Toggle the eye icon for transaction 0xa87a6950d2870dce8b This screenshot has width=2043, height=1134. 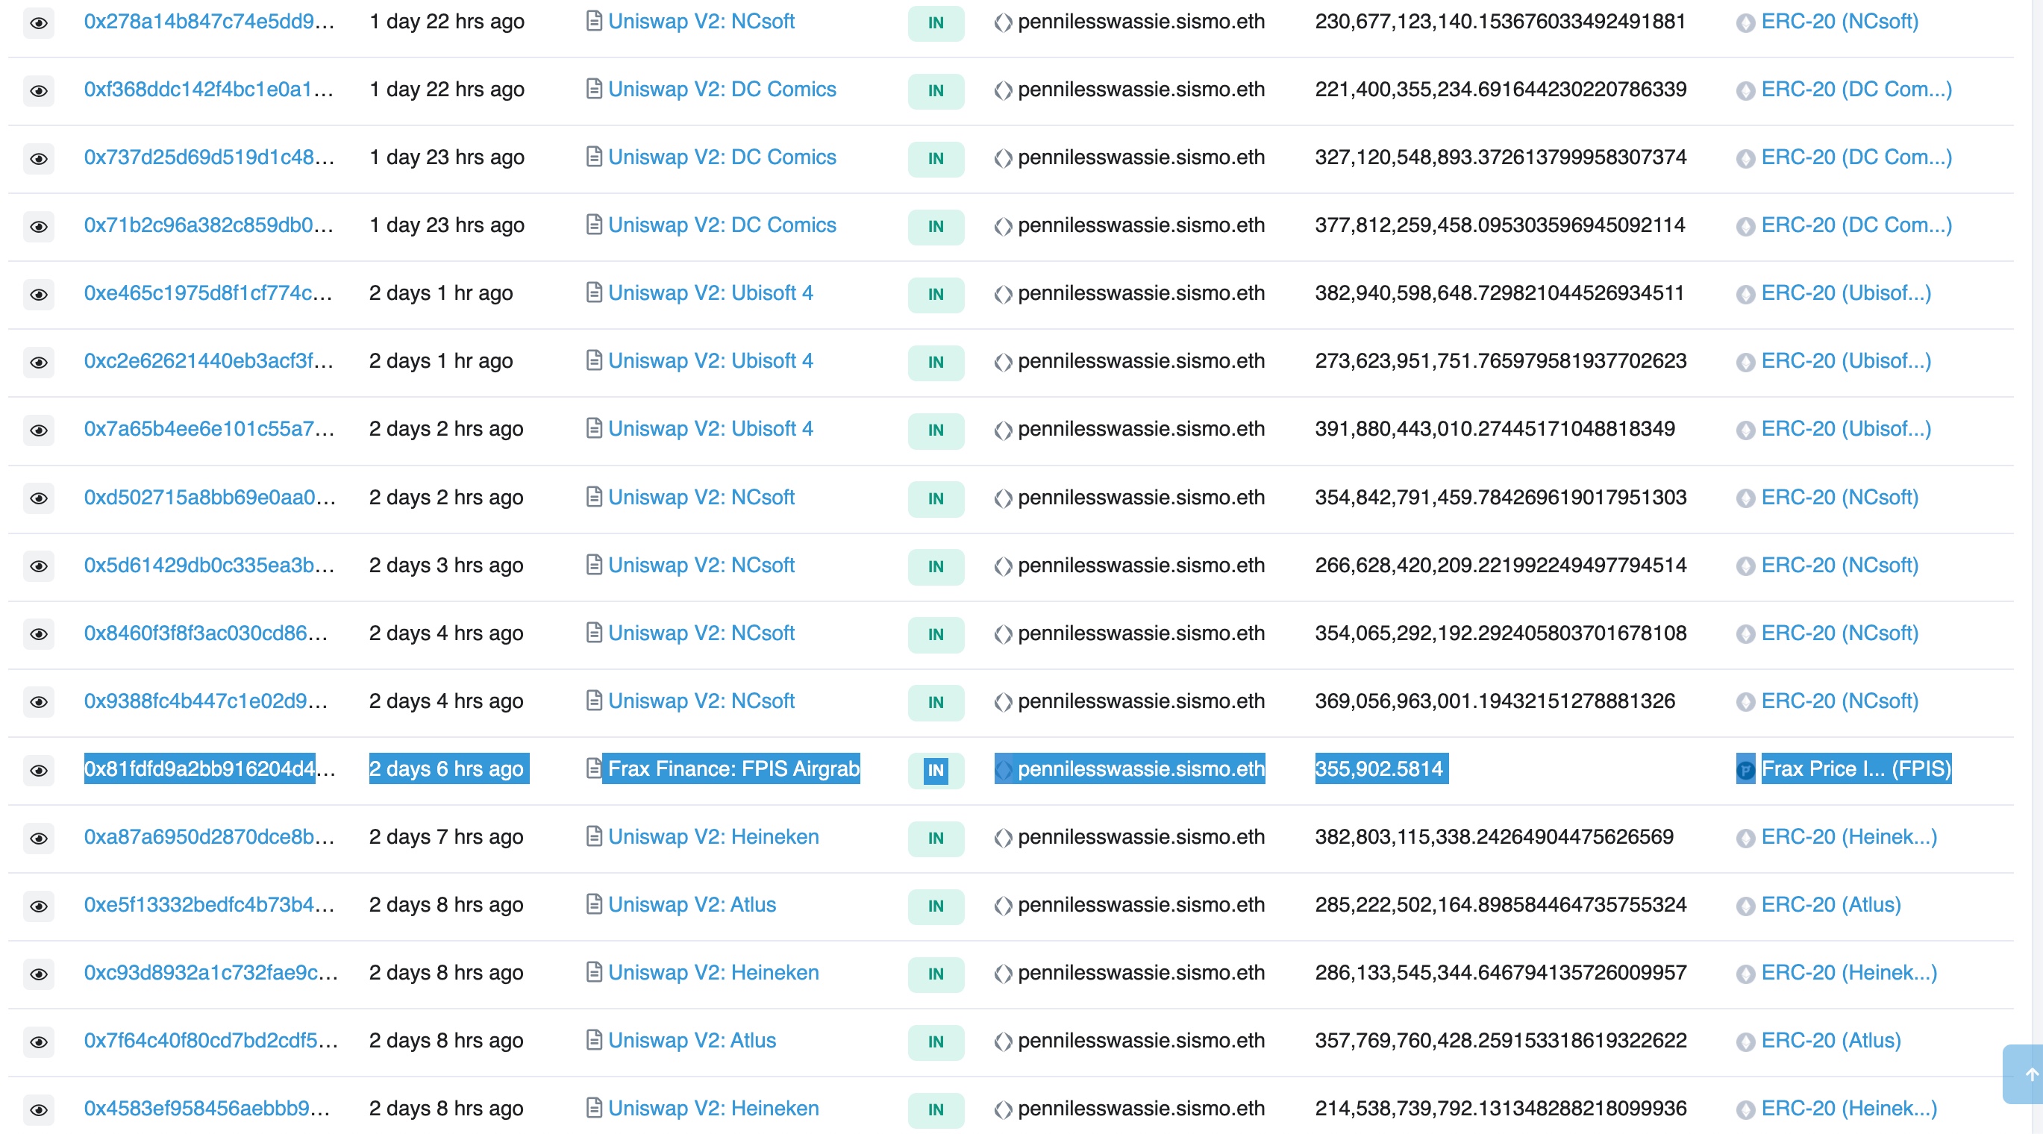pos(38,839)
